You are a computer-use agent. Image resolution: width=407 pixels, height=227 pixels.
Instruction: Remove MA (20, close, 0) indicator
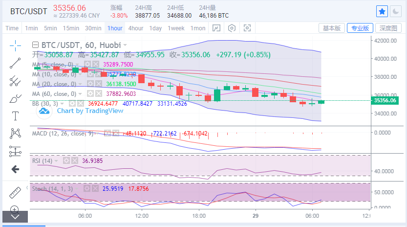[98, 84]
